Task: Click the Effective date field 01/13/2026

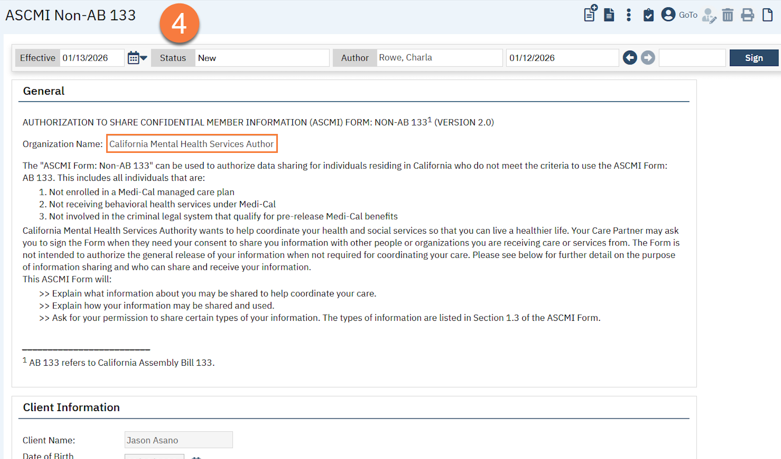Action: (x=92, y=58)
